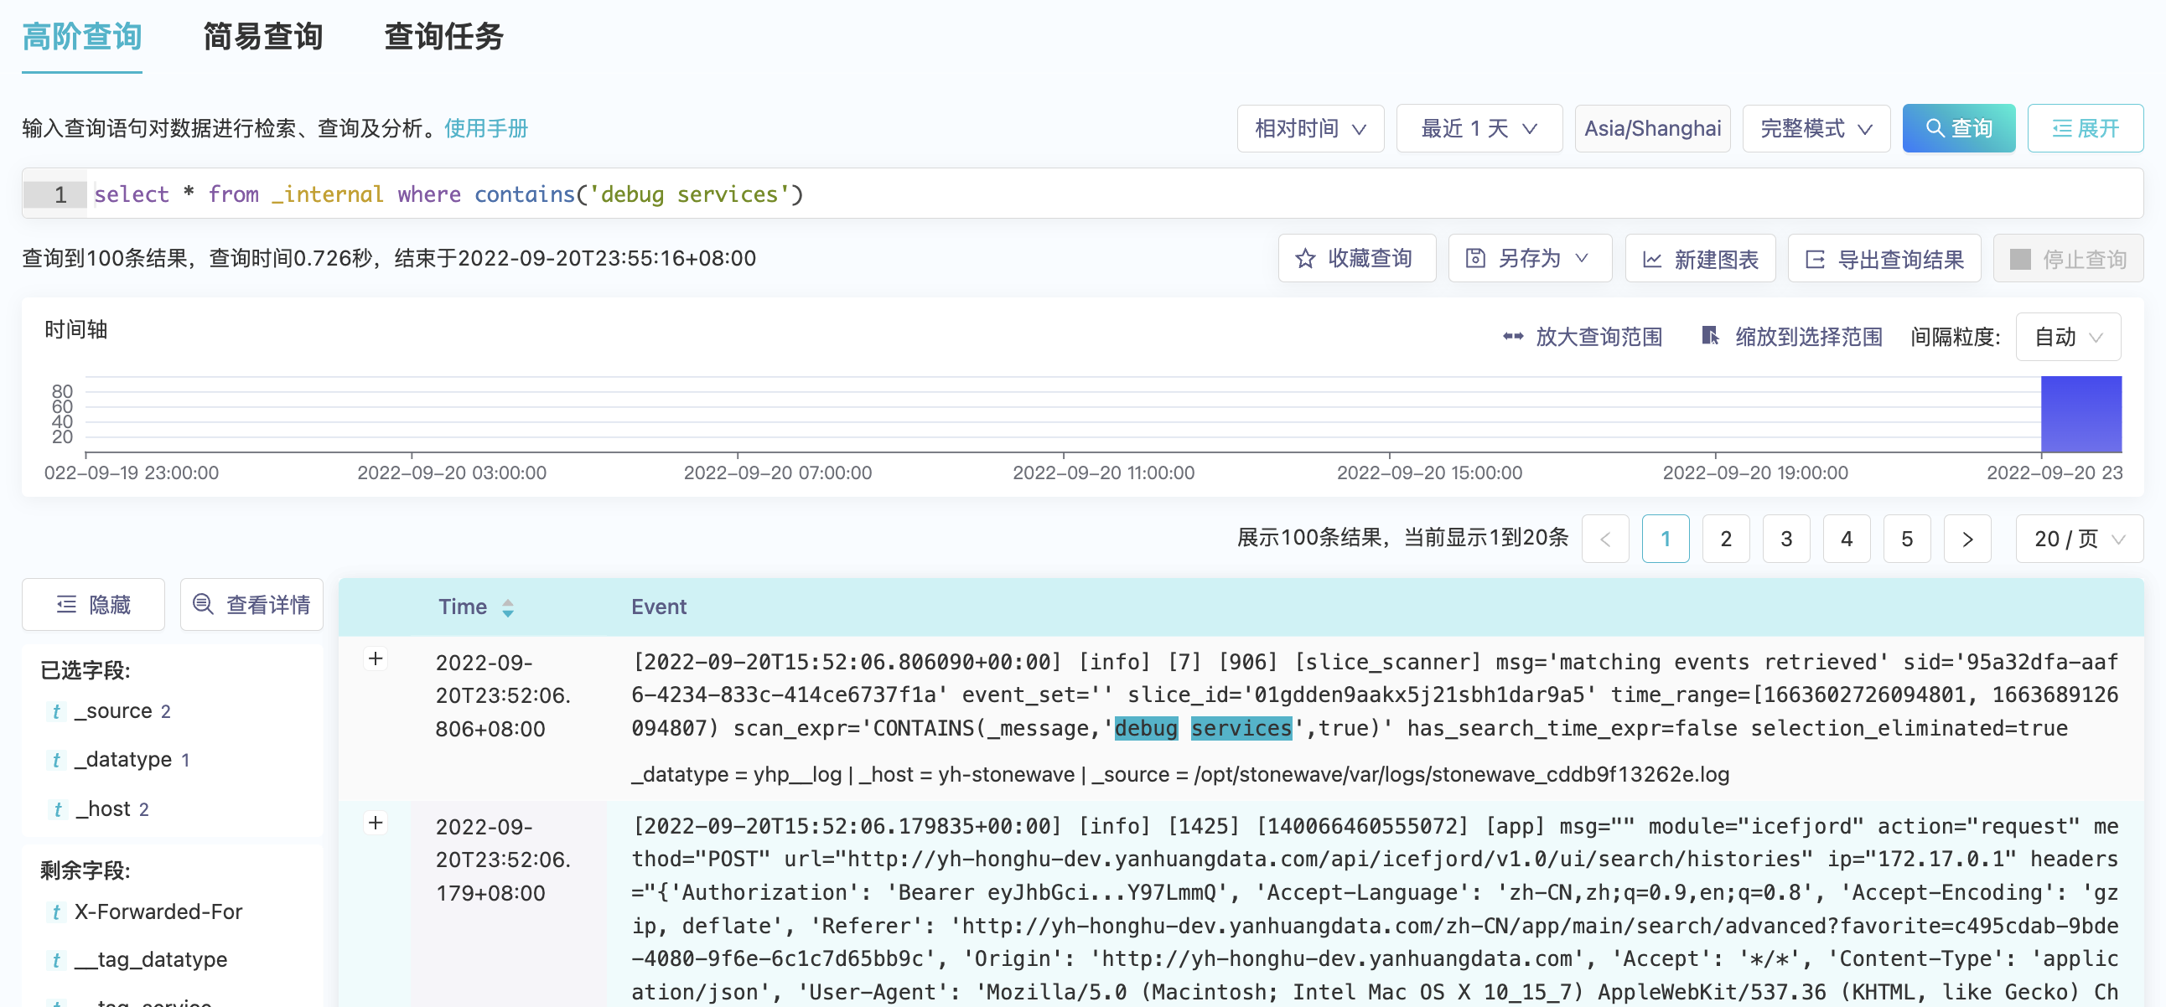
Task: Click the second event timestamp 2022-09-20T23:52:06.179
Action: pyautogui.click(x=503, y=859)
